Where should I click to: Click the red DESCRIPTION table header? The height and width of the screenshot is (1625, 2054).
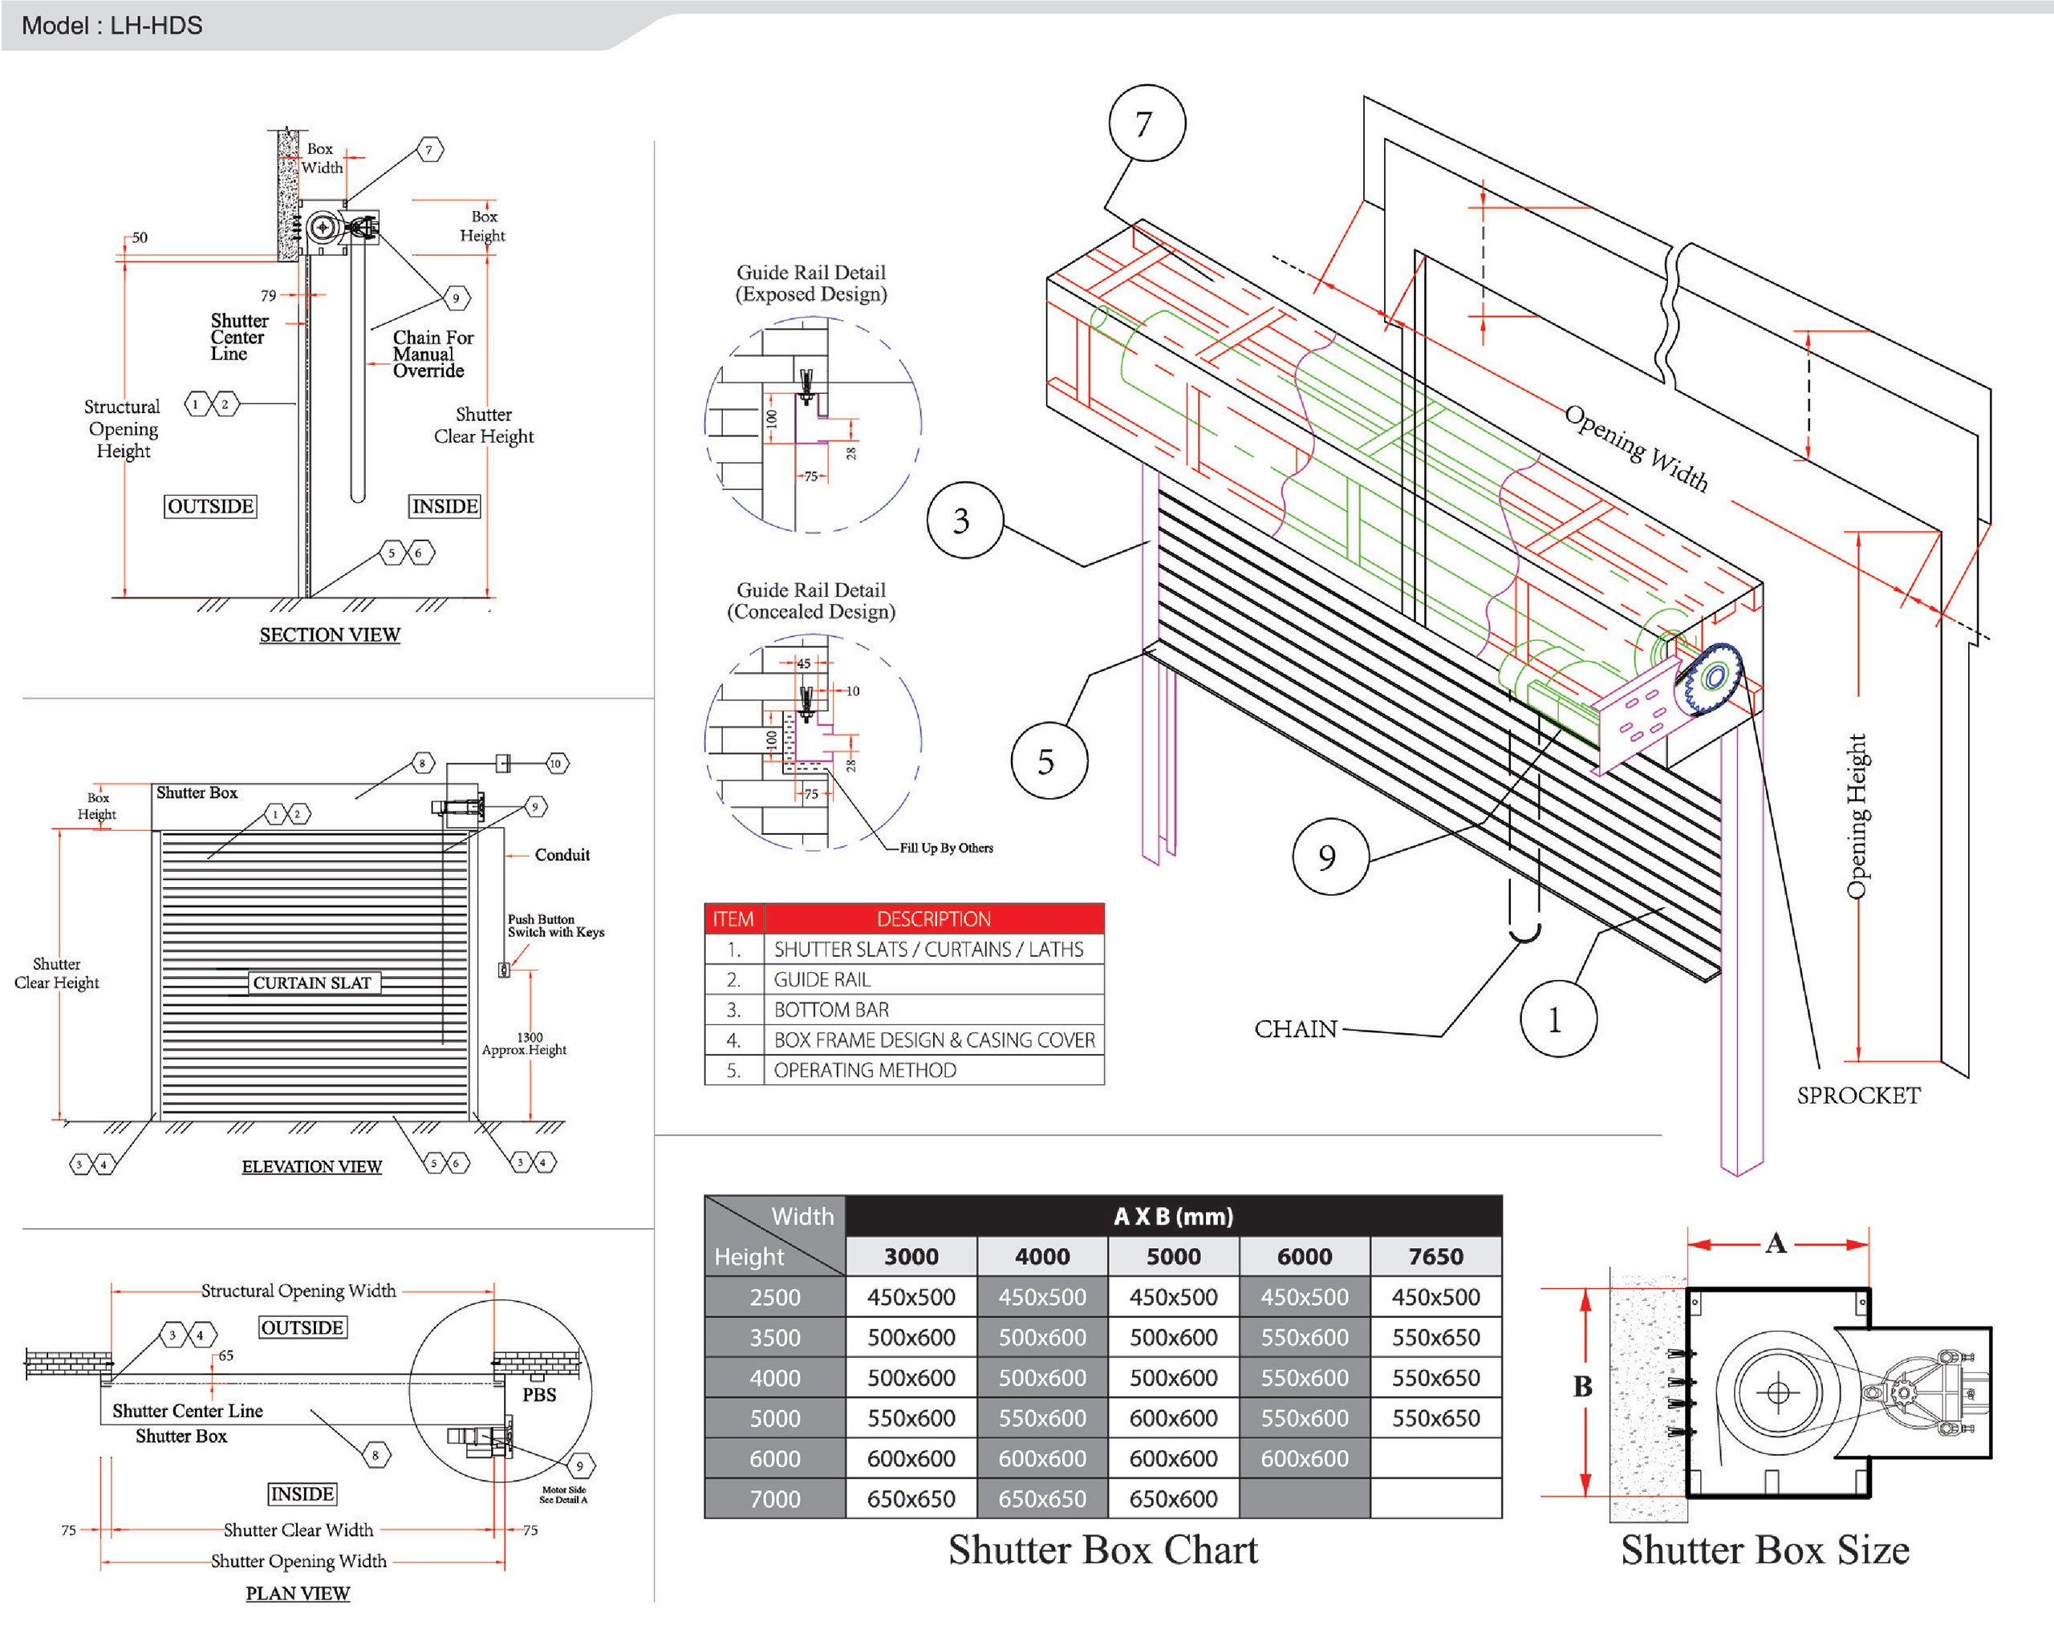click(x=933, y=919)
